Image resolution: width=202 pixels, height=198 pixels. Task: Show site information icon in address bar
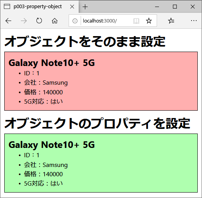pyautogui.click(x=75, y=21)
